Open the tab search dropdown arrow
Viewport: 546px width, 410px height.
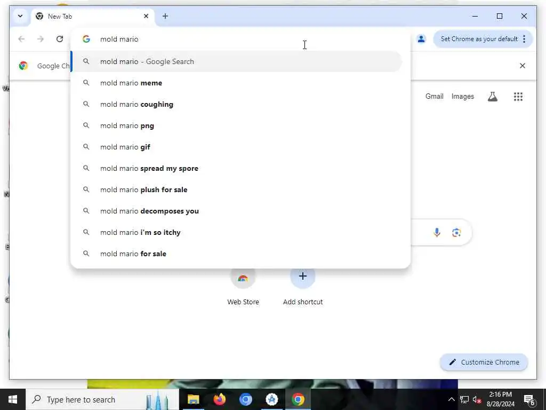pyautogui.click(x=20, y=16)
